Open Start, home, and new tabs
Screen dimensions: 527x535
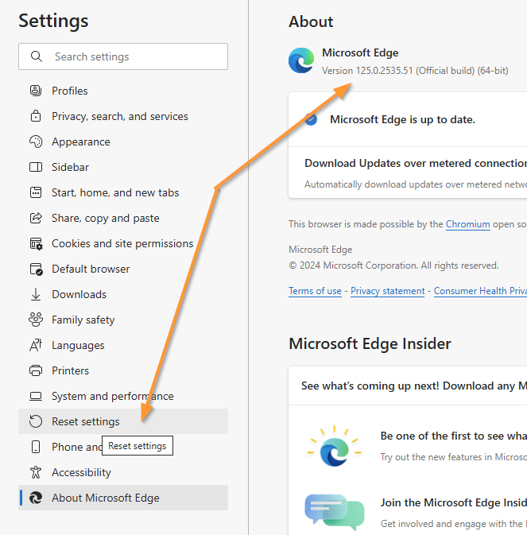[x=115, y=192]
